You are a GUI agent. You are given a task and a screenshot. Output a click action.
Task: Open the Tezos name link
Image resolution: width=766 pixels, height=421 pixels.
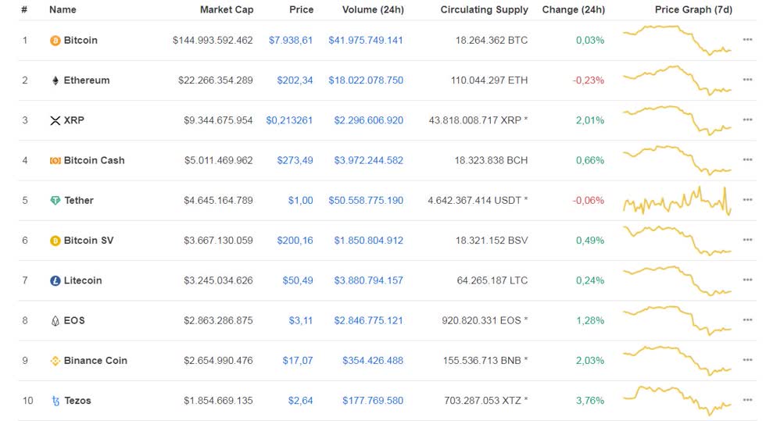(77, 401)
